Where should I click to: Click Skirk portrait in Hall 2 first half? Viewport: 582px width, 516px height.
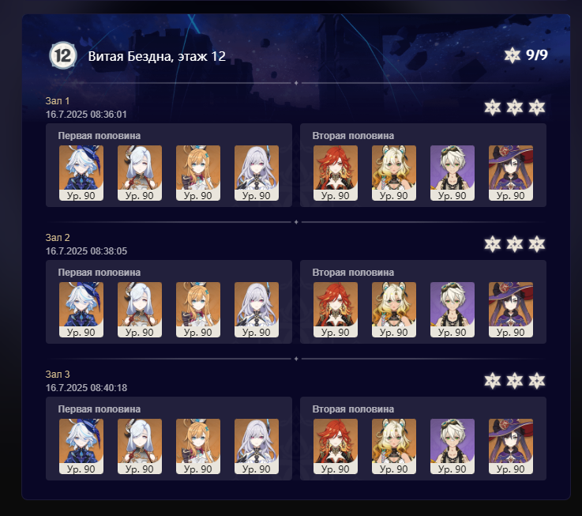[x=257, y=310]
